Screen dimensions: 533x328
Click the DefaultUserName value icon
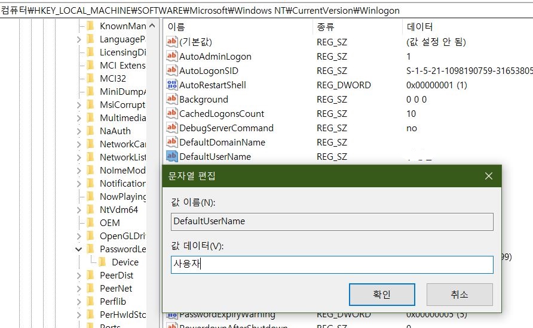pos(171,156)
